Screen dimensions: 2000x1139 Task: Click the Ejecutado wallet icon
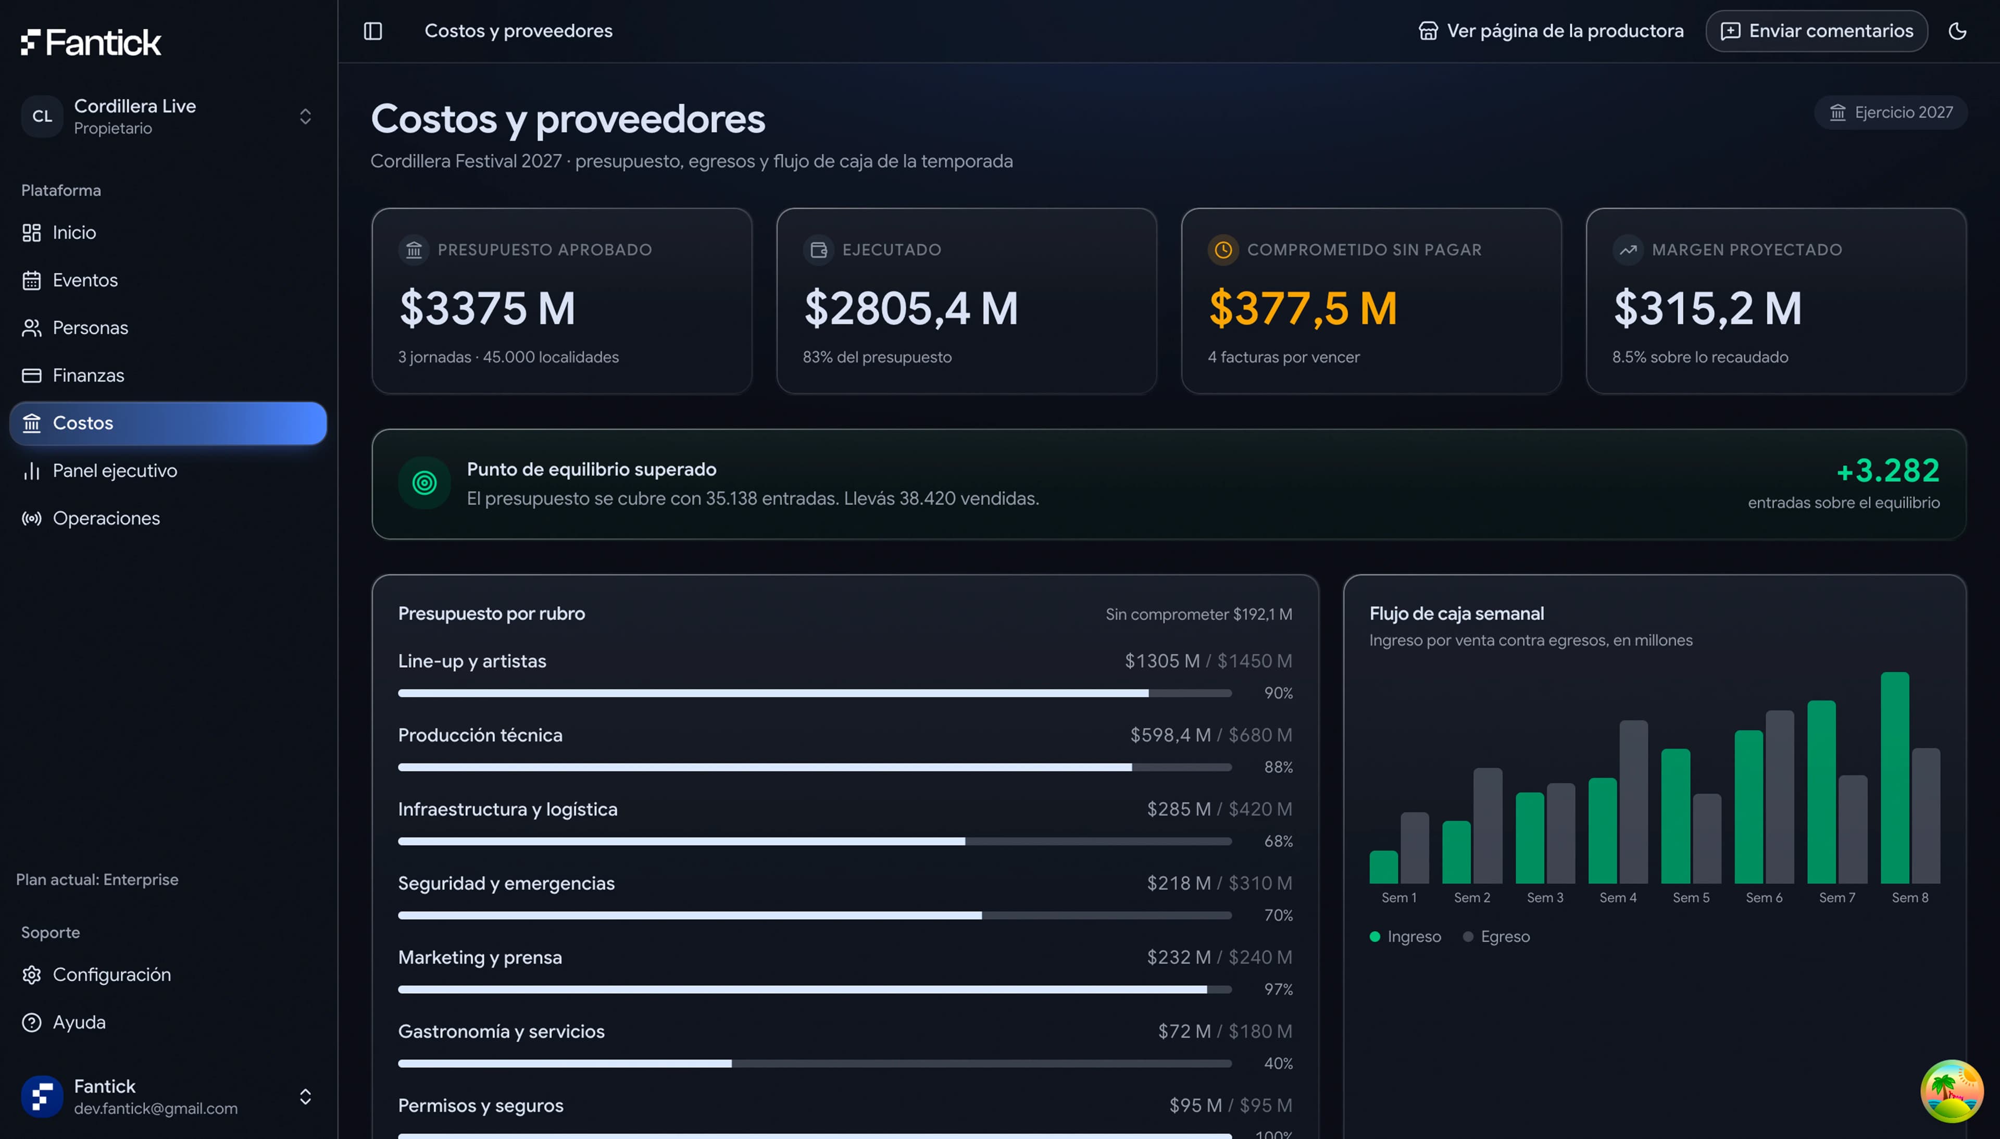coord(818,251)
